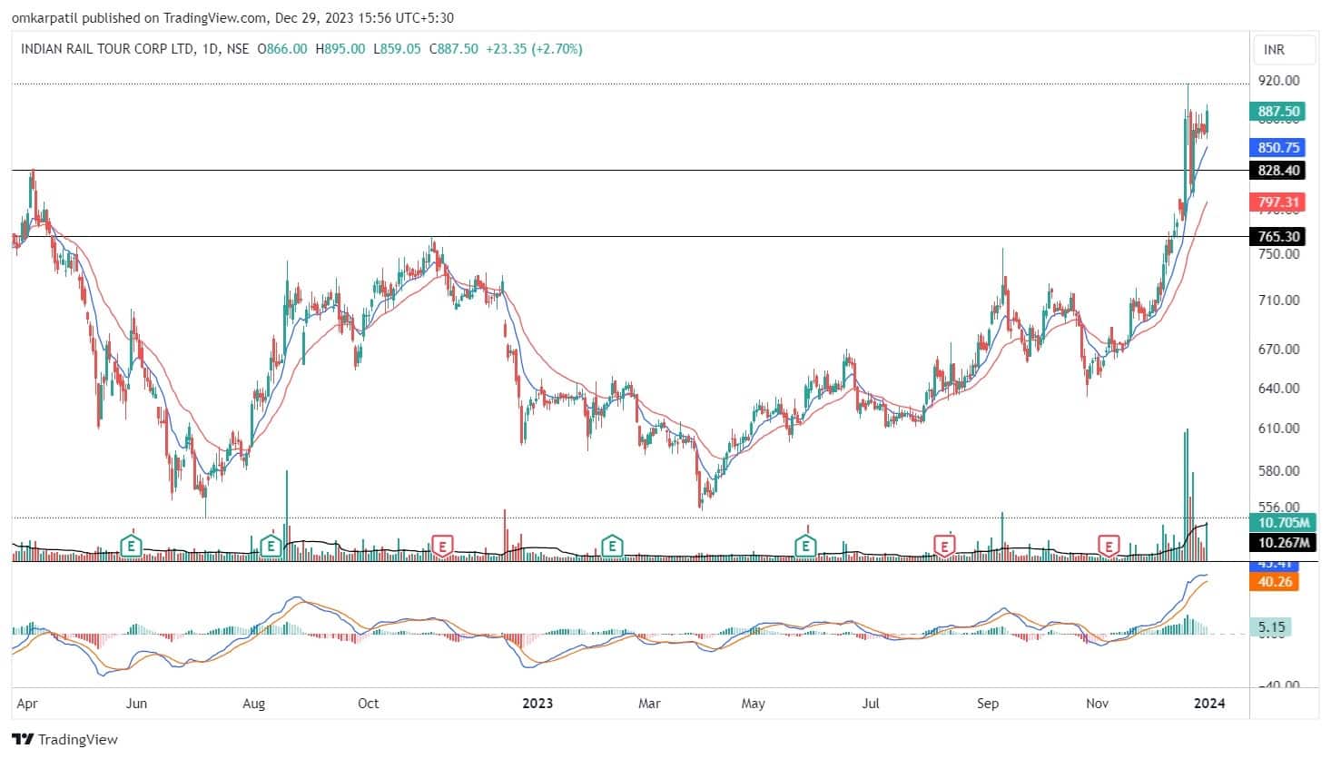Select the 828.40 horizontal line label
Image resolution: width=1331 pixels, height=759 pixels.
(x=1278, y=171)
